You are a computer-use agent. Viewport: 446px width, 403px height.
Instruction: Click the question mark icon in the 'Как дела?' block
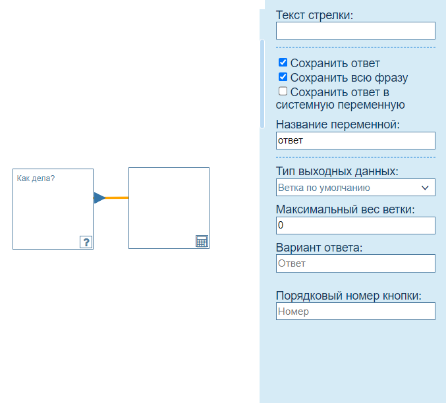pyautogui.click(x=86, y=242)
